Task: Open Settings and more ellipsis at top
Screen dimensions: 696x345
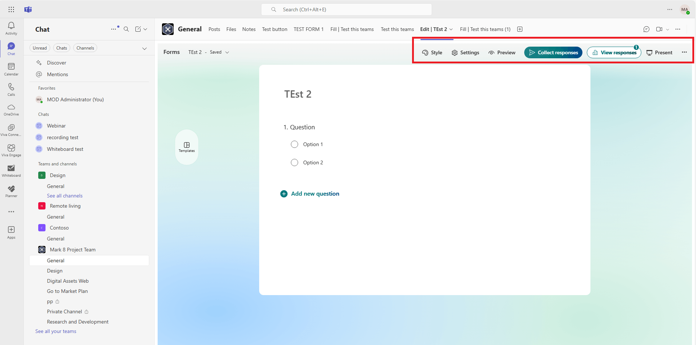Action: click(670, 9)
